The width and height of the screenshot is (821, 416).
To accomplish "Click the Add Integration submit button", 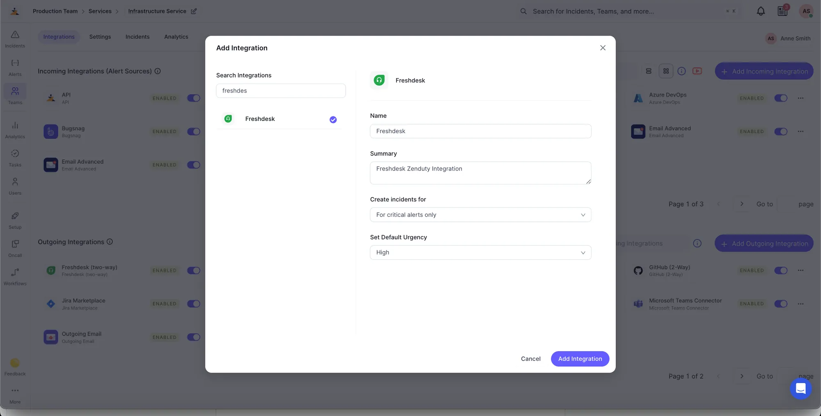I will tap(580, 359).
